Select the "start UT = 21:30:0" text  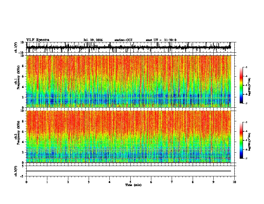161,40
